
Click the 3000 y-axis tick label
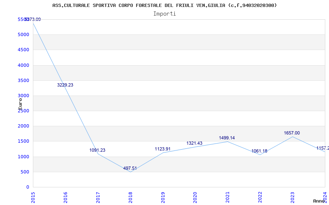[x=23, y=96]
